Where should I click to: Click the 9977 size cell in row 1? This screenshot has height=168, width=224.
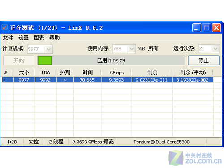24,80
